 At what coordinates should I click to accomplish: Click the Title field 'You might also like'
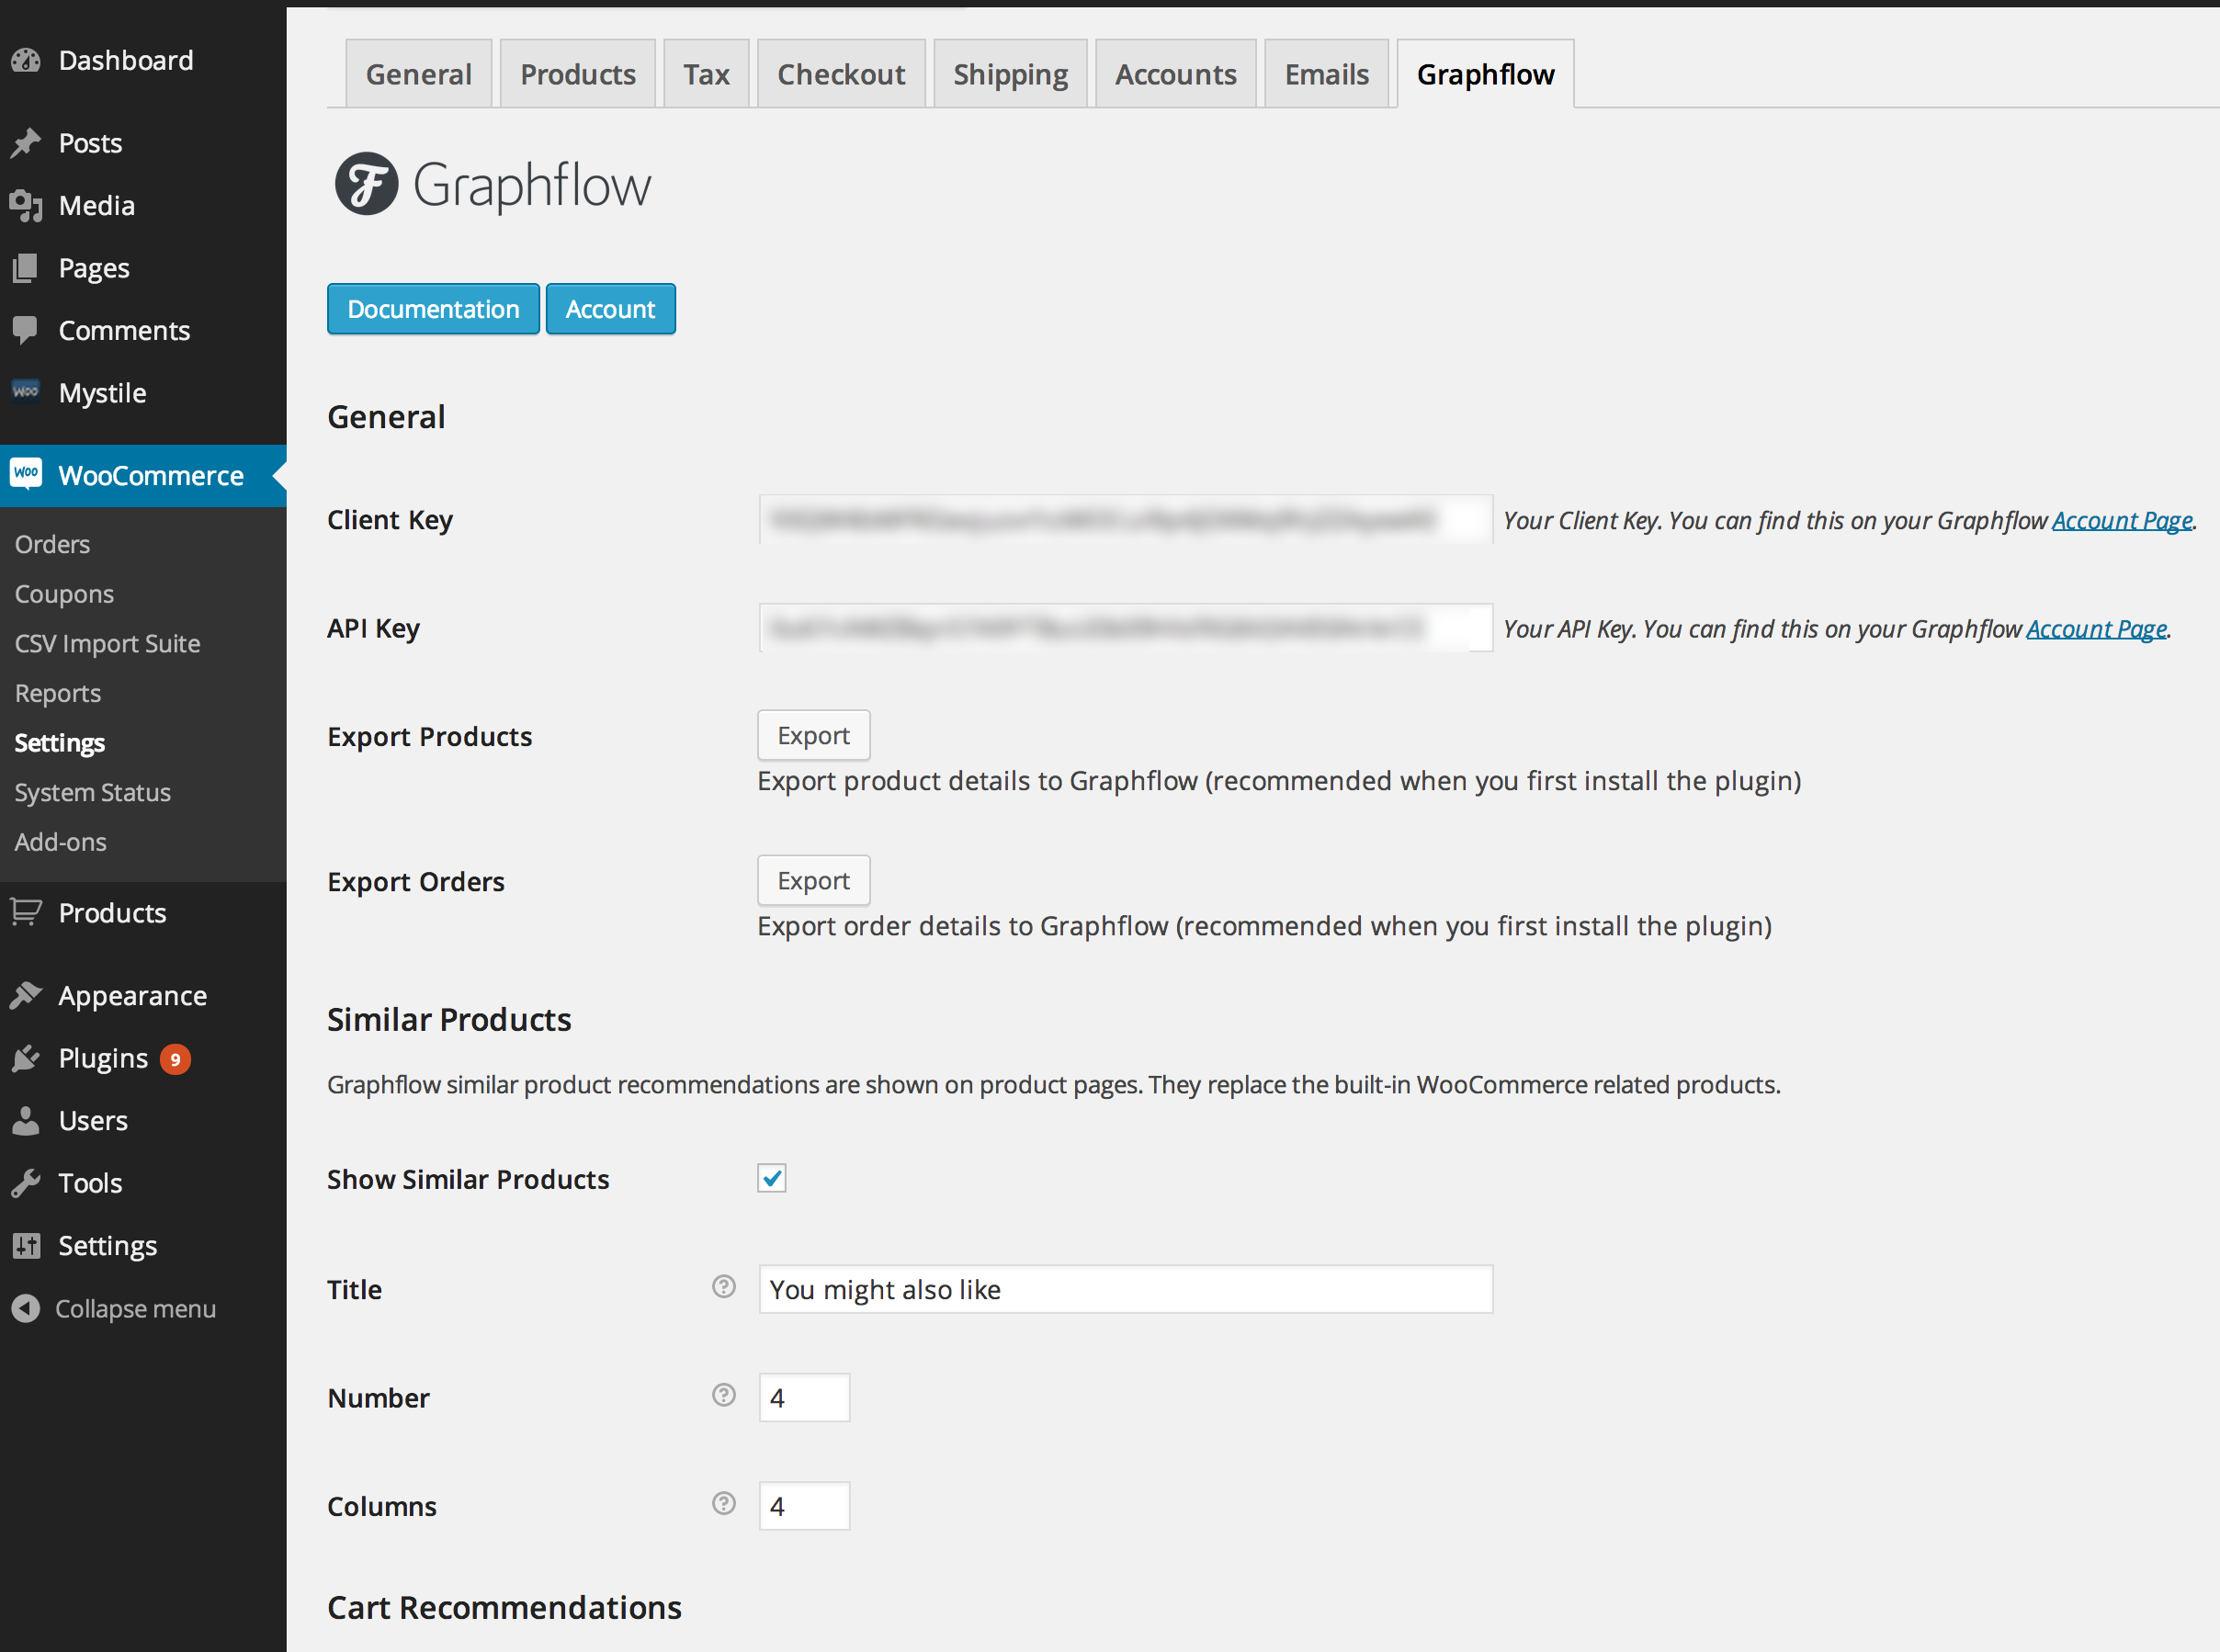pos(1126,1289)
